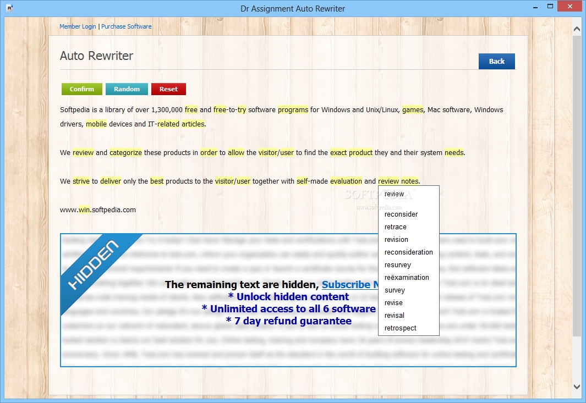Open the Member Login link
The height and width of the screenshot is (403, 586).
click(78, 26)
